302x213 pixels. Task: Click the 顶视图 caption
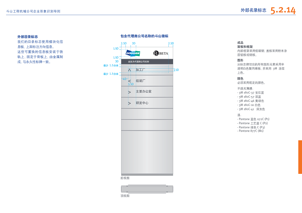click(125, 196)
